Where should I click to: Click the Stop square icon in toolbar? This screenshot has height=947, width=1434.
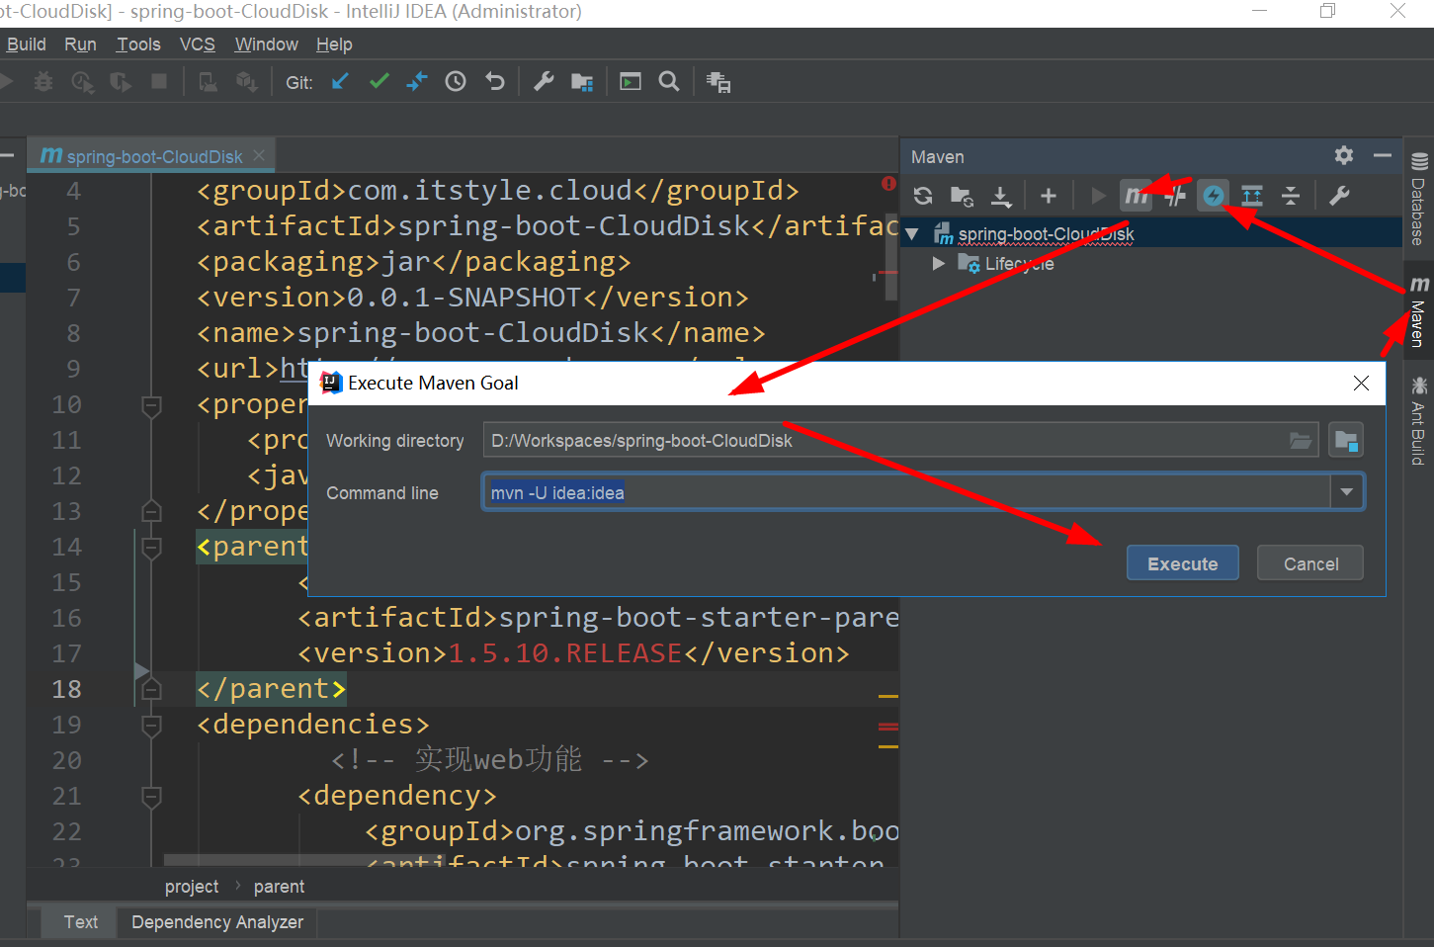(x=159, y=81)
